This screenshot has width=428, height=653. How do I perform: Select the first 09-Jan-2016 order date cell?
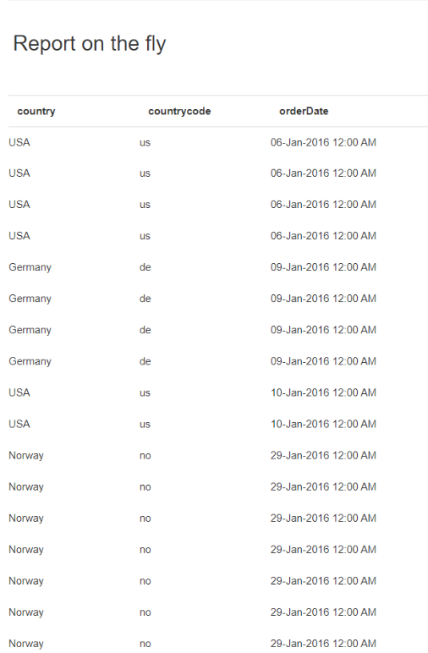click(x=323, y=267)
